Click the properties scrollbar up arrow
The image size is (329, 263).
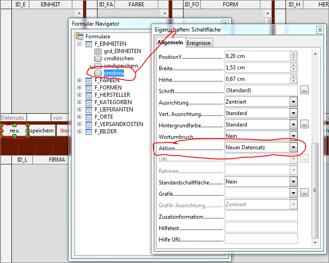(x=315, y=54)
